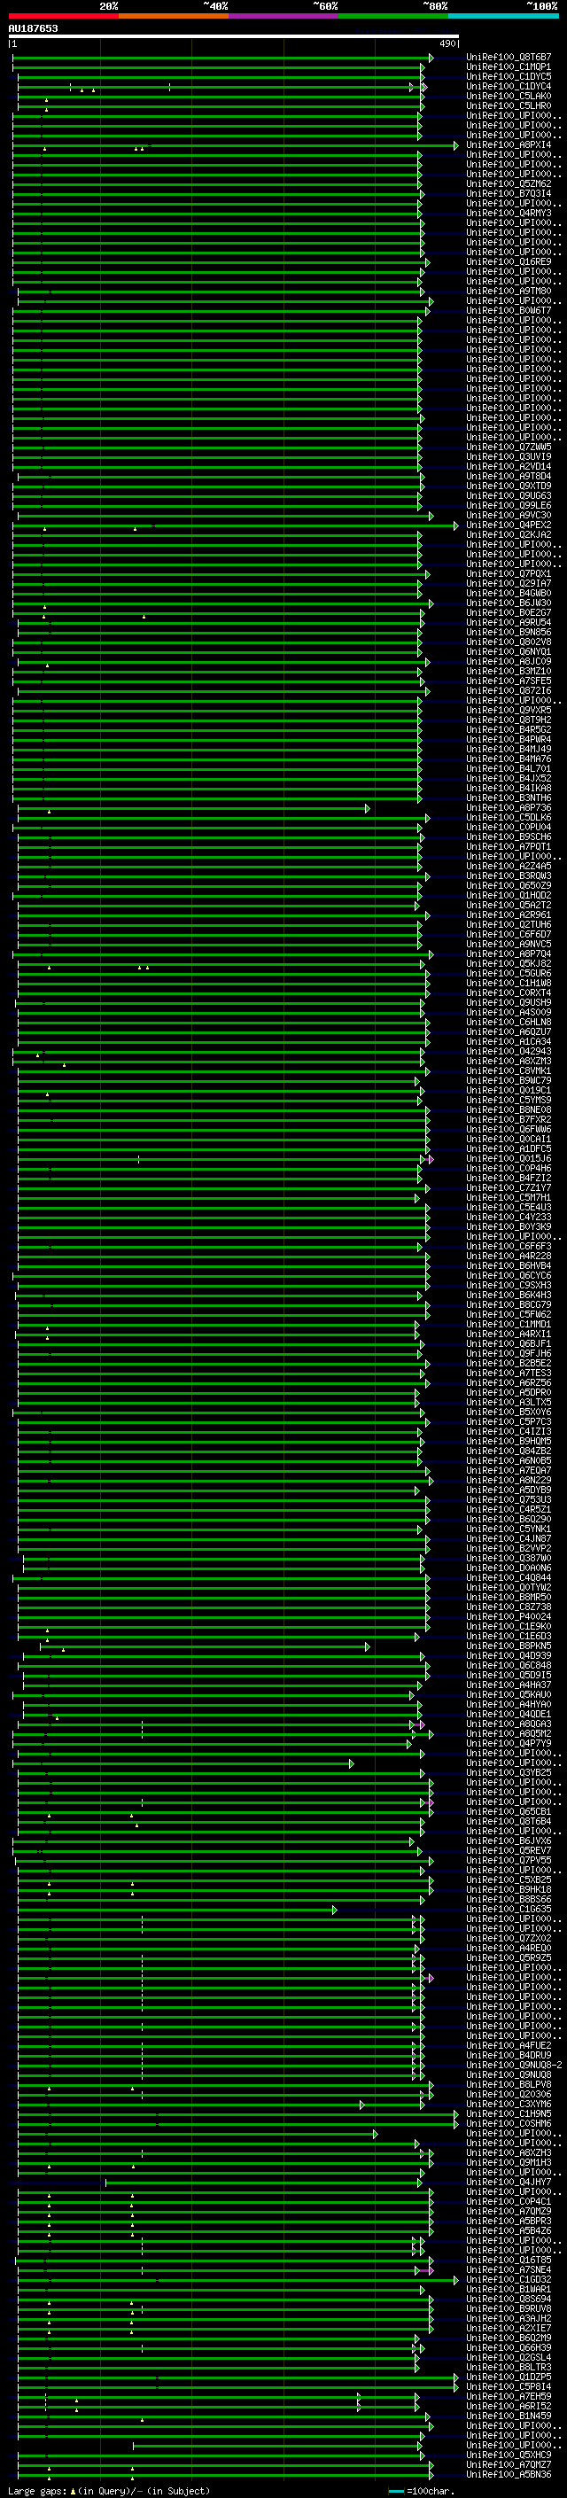This screenshot has height=2498, width=567.
Task: Select the UniRef100_A8P736 label
Action: (509, 808)
